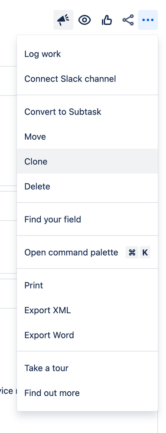This screenshot has height=433, width=166.
Task: Select Convert to Subtask
Action: click(x=87, y=112)
